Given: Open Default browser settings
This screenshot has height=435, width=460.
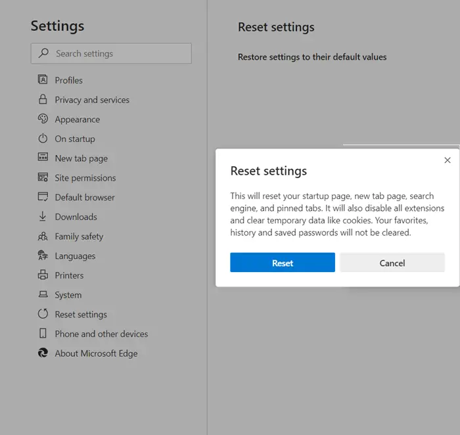Looking at the screenshot, I should pos(84,197).
